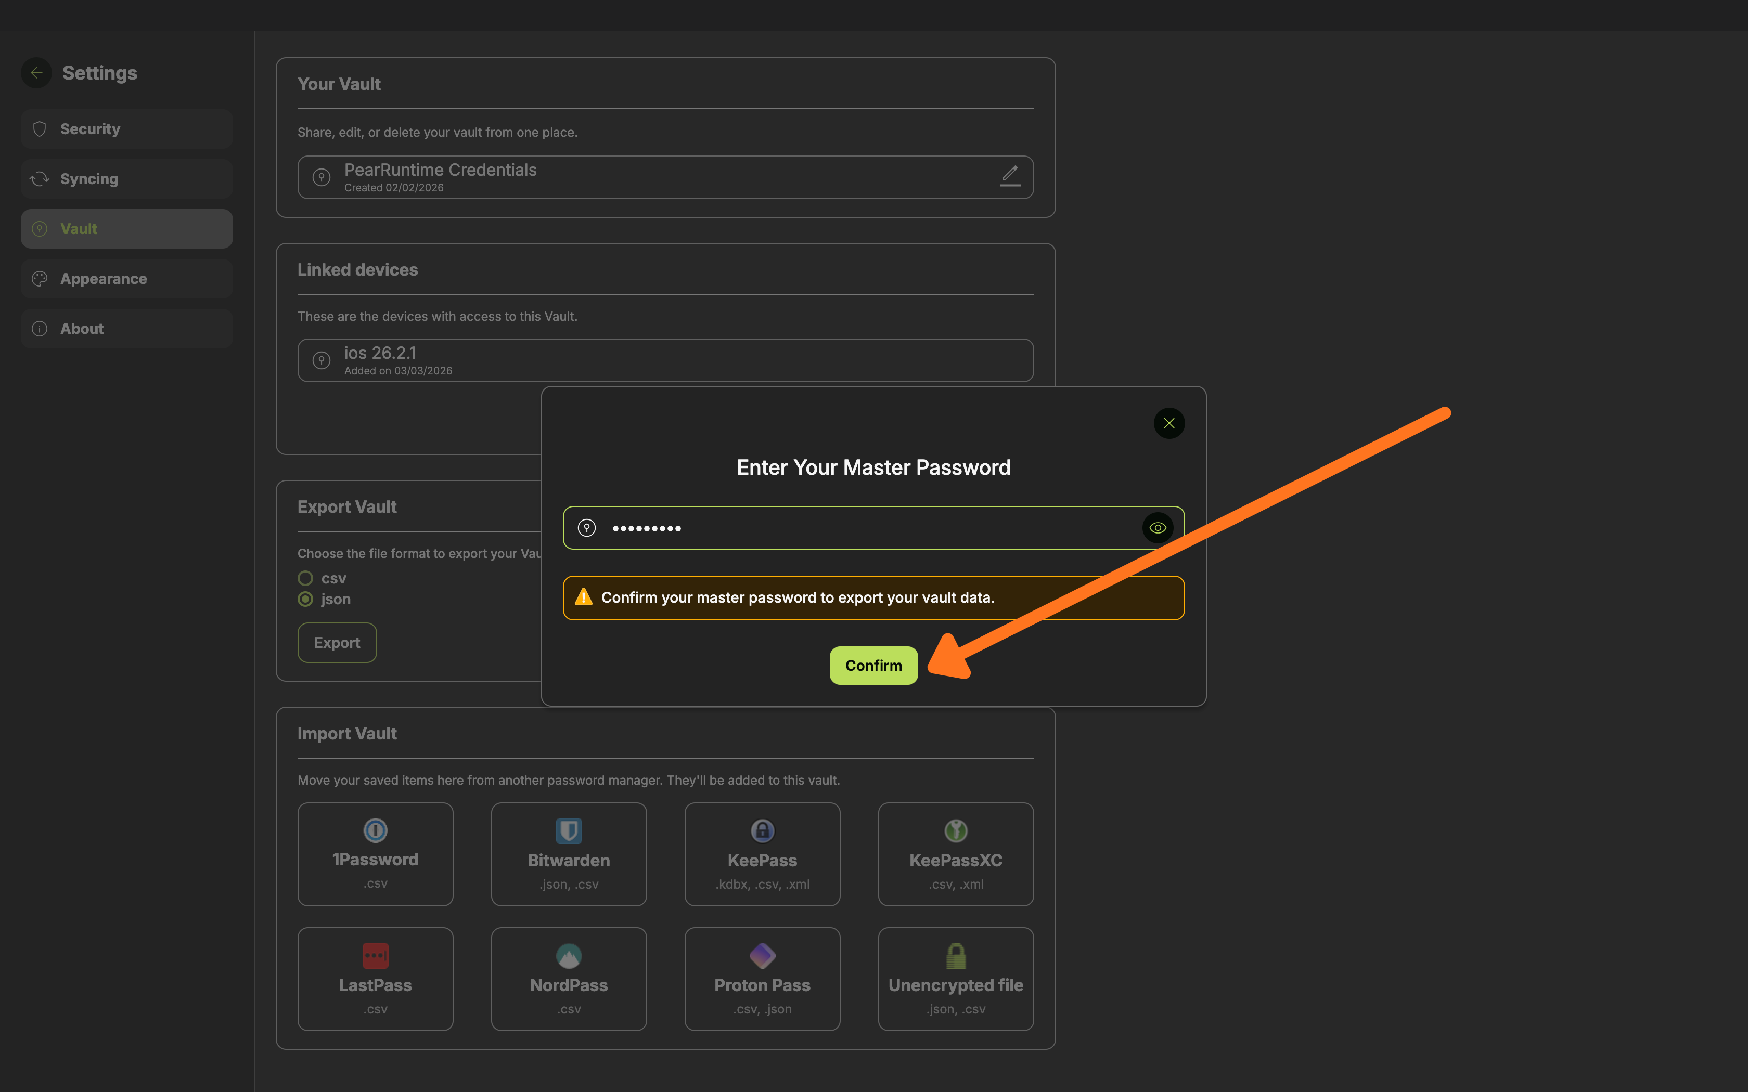This screenshot has height=1092, width=1748.
Task: Edit the PearRuntime Credentials vault name
Action: [x=1010, y=176]
